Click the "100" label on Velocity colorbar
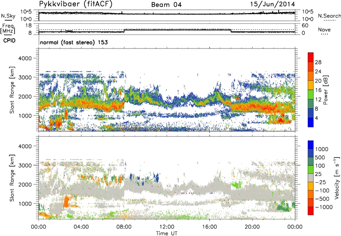 click(320, 166)
